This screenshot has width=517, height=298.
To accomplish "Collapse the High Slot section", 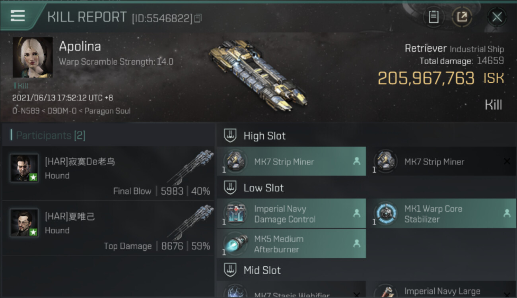I will pyautogui.click(x=230, y=135).
